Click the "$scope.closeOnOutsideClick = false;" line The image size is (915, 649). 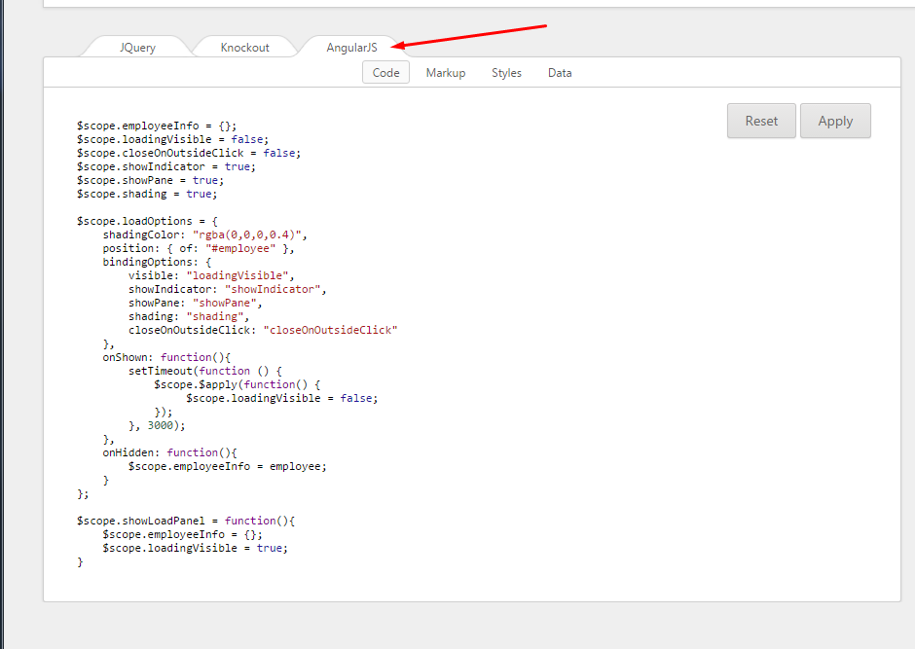[189, 153]
